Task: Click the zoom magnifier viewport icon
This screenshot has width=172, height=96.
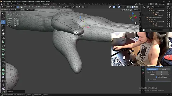Action: click(x=136, y=23)
